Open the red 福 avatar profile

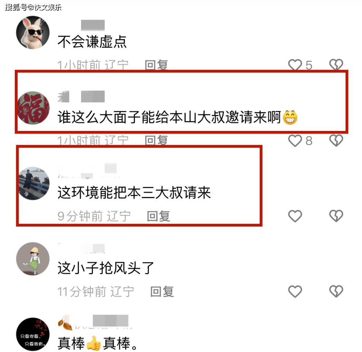coord(33,108)
